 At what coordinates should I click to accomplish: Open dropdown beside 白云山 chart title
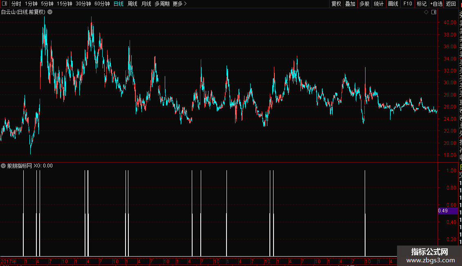tap(50, 12)
